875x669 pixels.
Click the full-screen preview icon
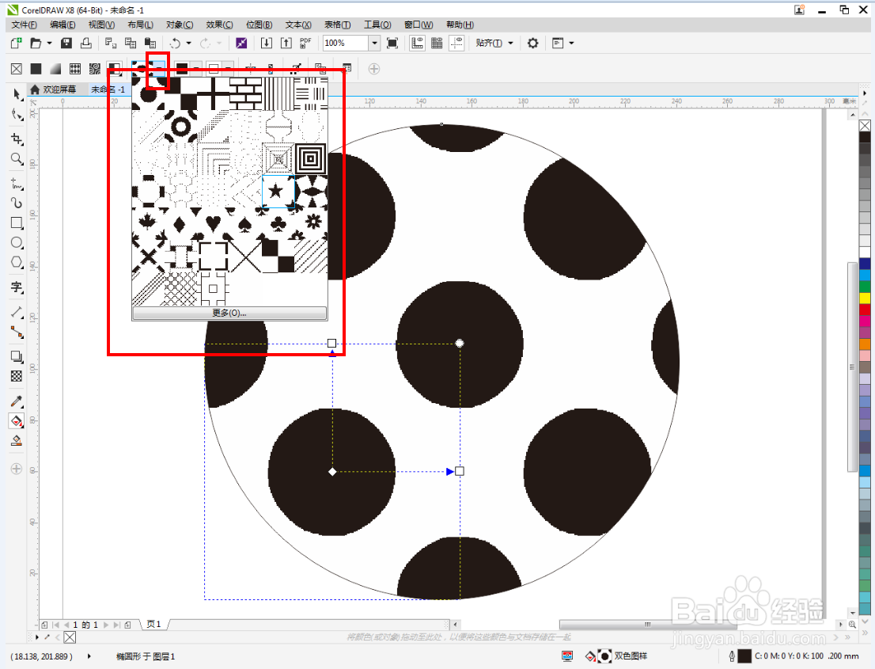(x=392, y=43)
